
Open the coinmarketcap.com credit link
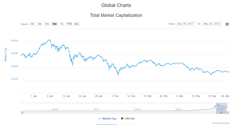pos(220,123)
